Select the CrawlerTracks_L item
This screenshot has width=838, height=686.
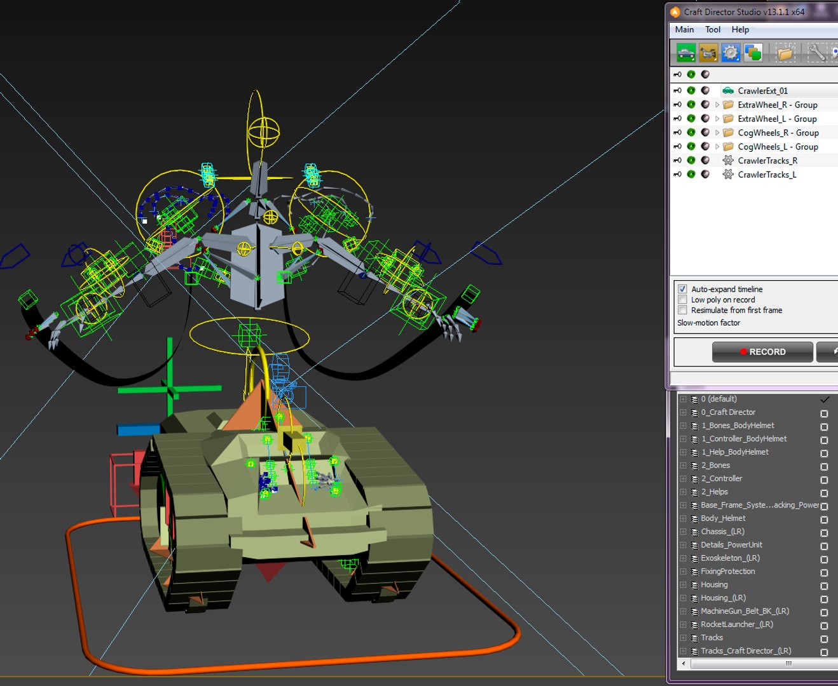(767, 175)
